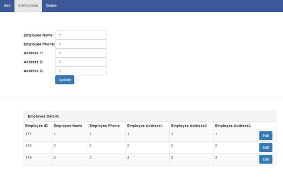Open the Delete tab
Image resolution: width=283 pixels, height=180 pixels.
click(51, 6)
